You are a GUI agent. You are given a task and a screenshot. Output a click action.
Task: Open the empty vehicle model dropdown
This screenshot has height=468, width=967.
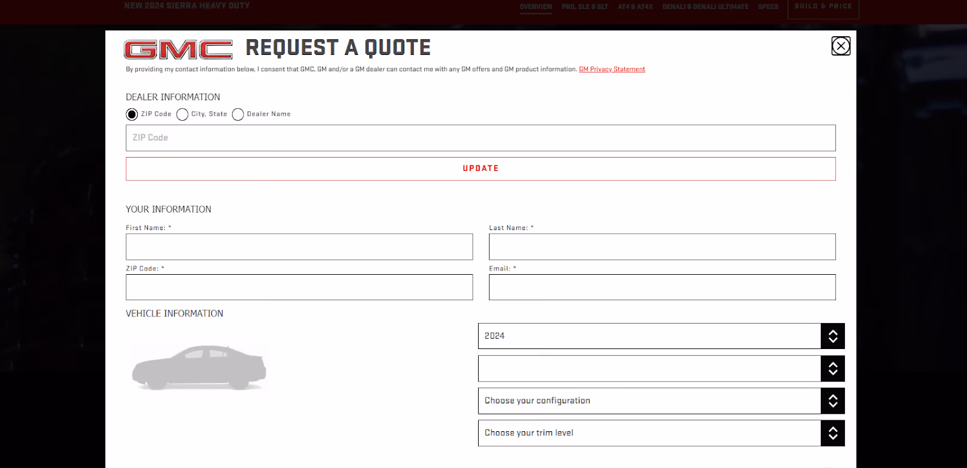pos(661,368)
